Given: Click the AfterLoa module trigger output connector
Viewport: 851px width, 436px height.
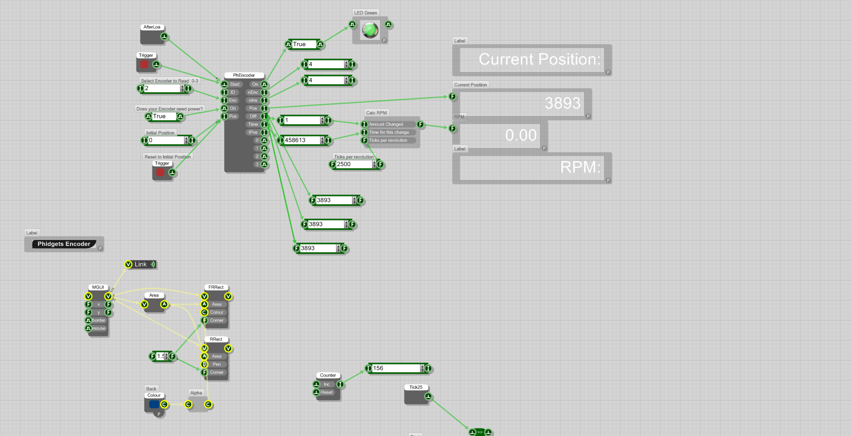Looking at the screenshot, I should pyautogui.click(x=164, y=37).
